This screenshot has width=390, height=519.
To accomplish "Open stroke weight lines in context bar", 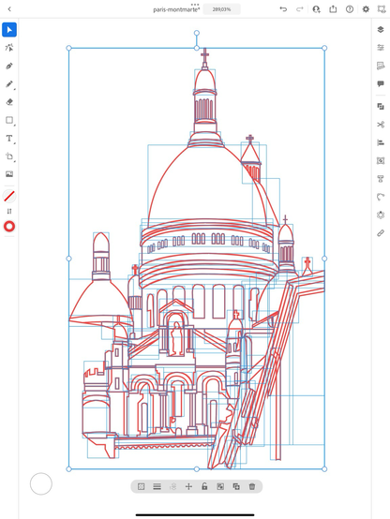I will point(157,486).
